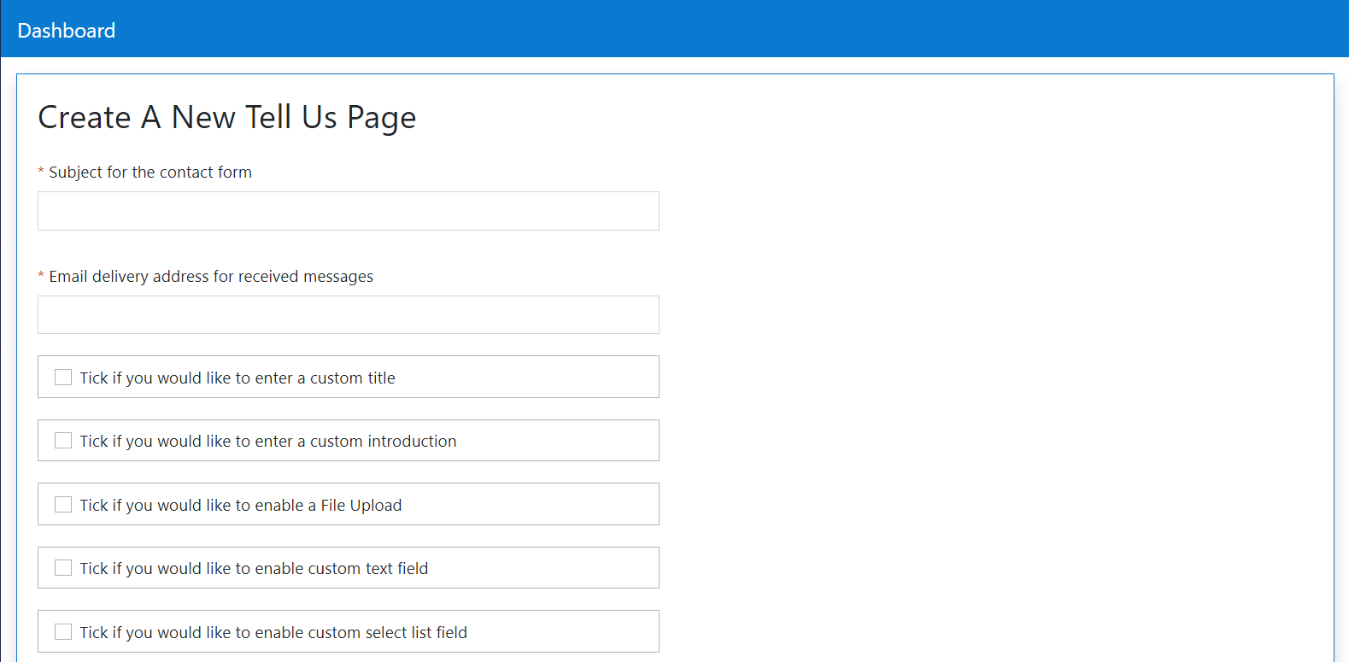Focus the Email delivery address input box
Image resolution: width=1349 pixels, height=662 pixels.
click(x=348, y=315)
